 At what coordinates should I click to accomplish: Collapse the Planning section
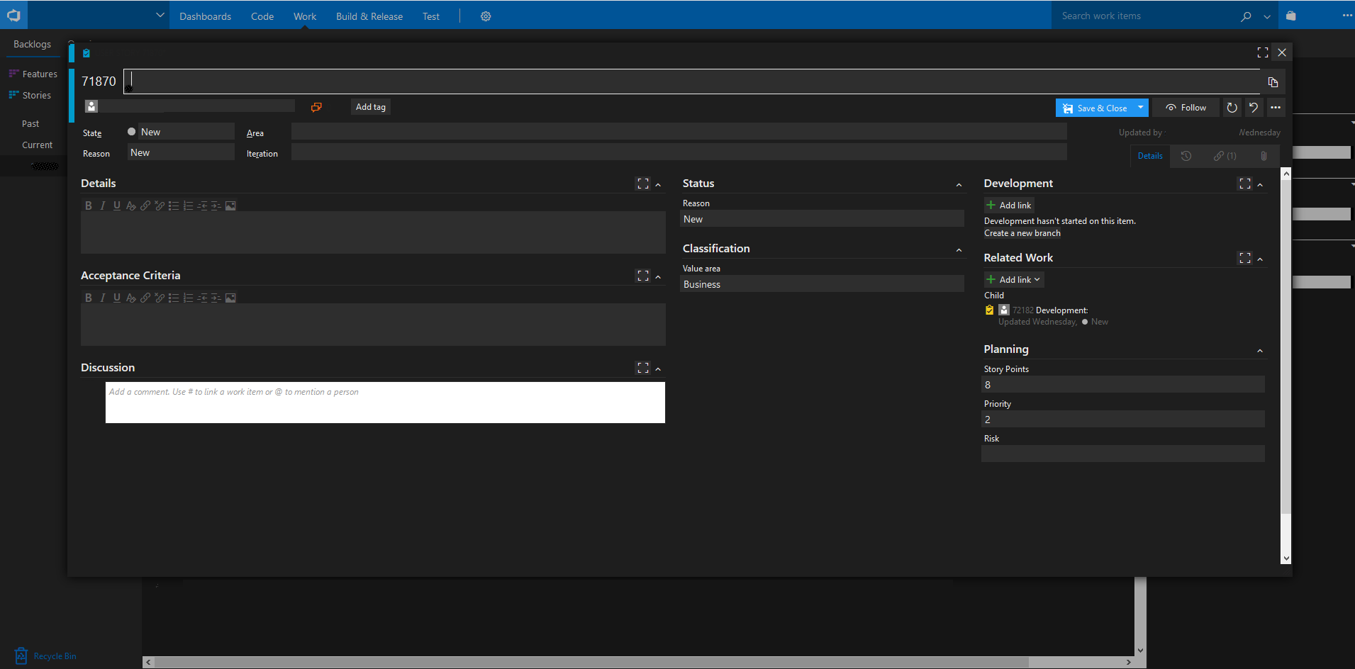tap(1260, 351)
